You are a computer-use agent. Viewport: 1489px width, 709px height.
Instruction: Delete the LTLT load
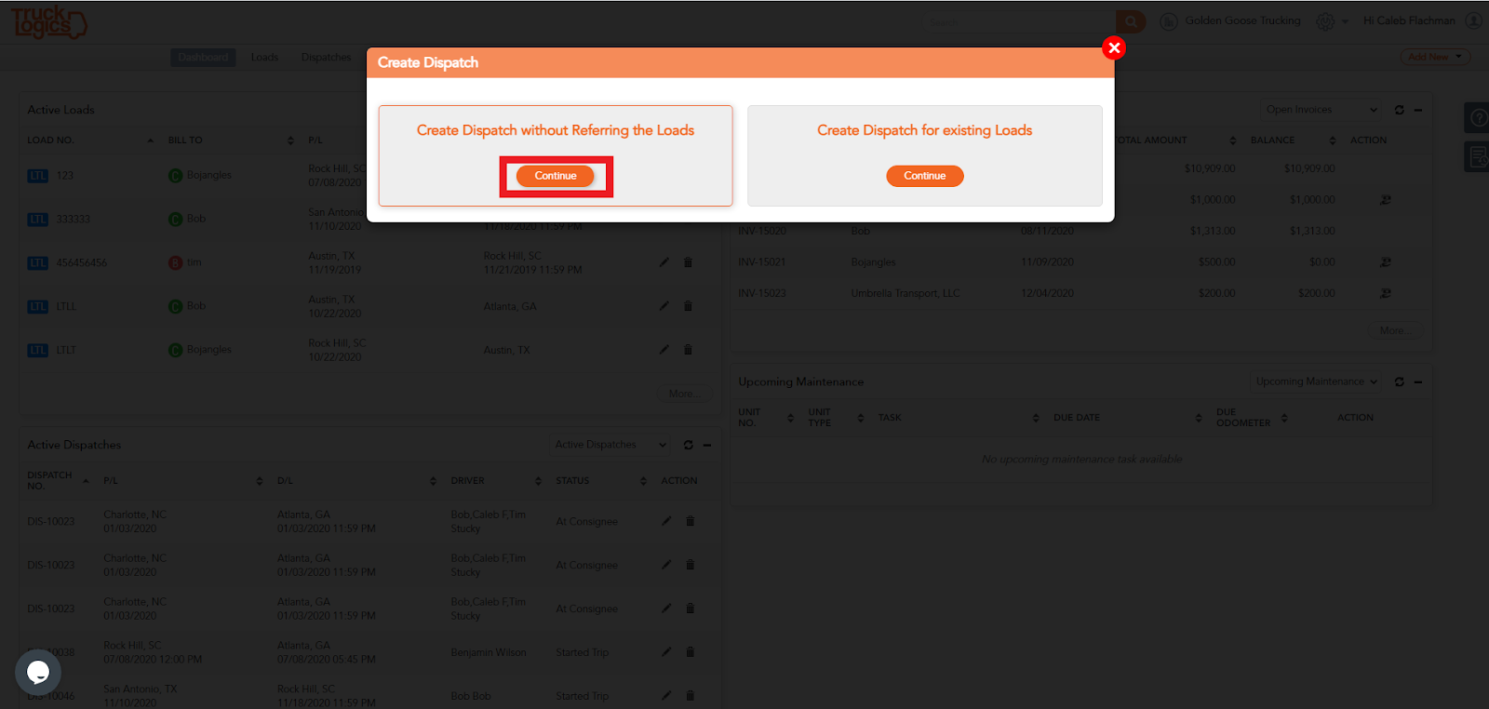click(688, 350)
